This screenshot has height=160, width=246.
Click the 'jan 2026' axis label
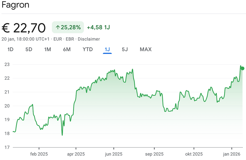coord(232,154)
